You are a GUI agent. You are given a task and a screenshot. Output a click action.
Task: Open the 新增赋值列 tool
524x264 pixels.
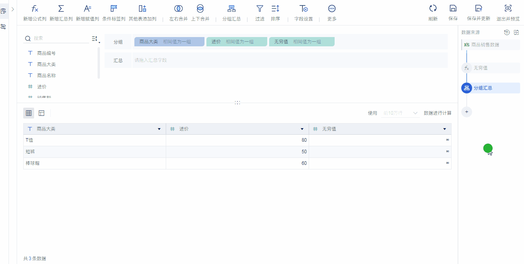tap(87, 13)
